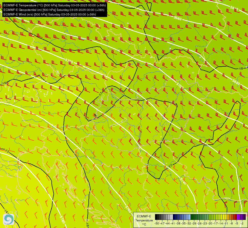The width and height of the screenshot is (248, 228).
Task: Click the -32 value on the legend
Action: coord(189,223)
